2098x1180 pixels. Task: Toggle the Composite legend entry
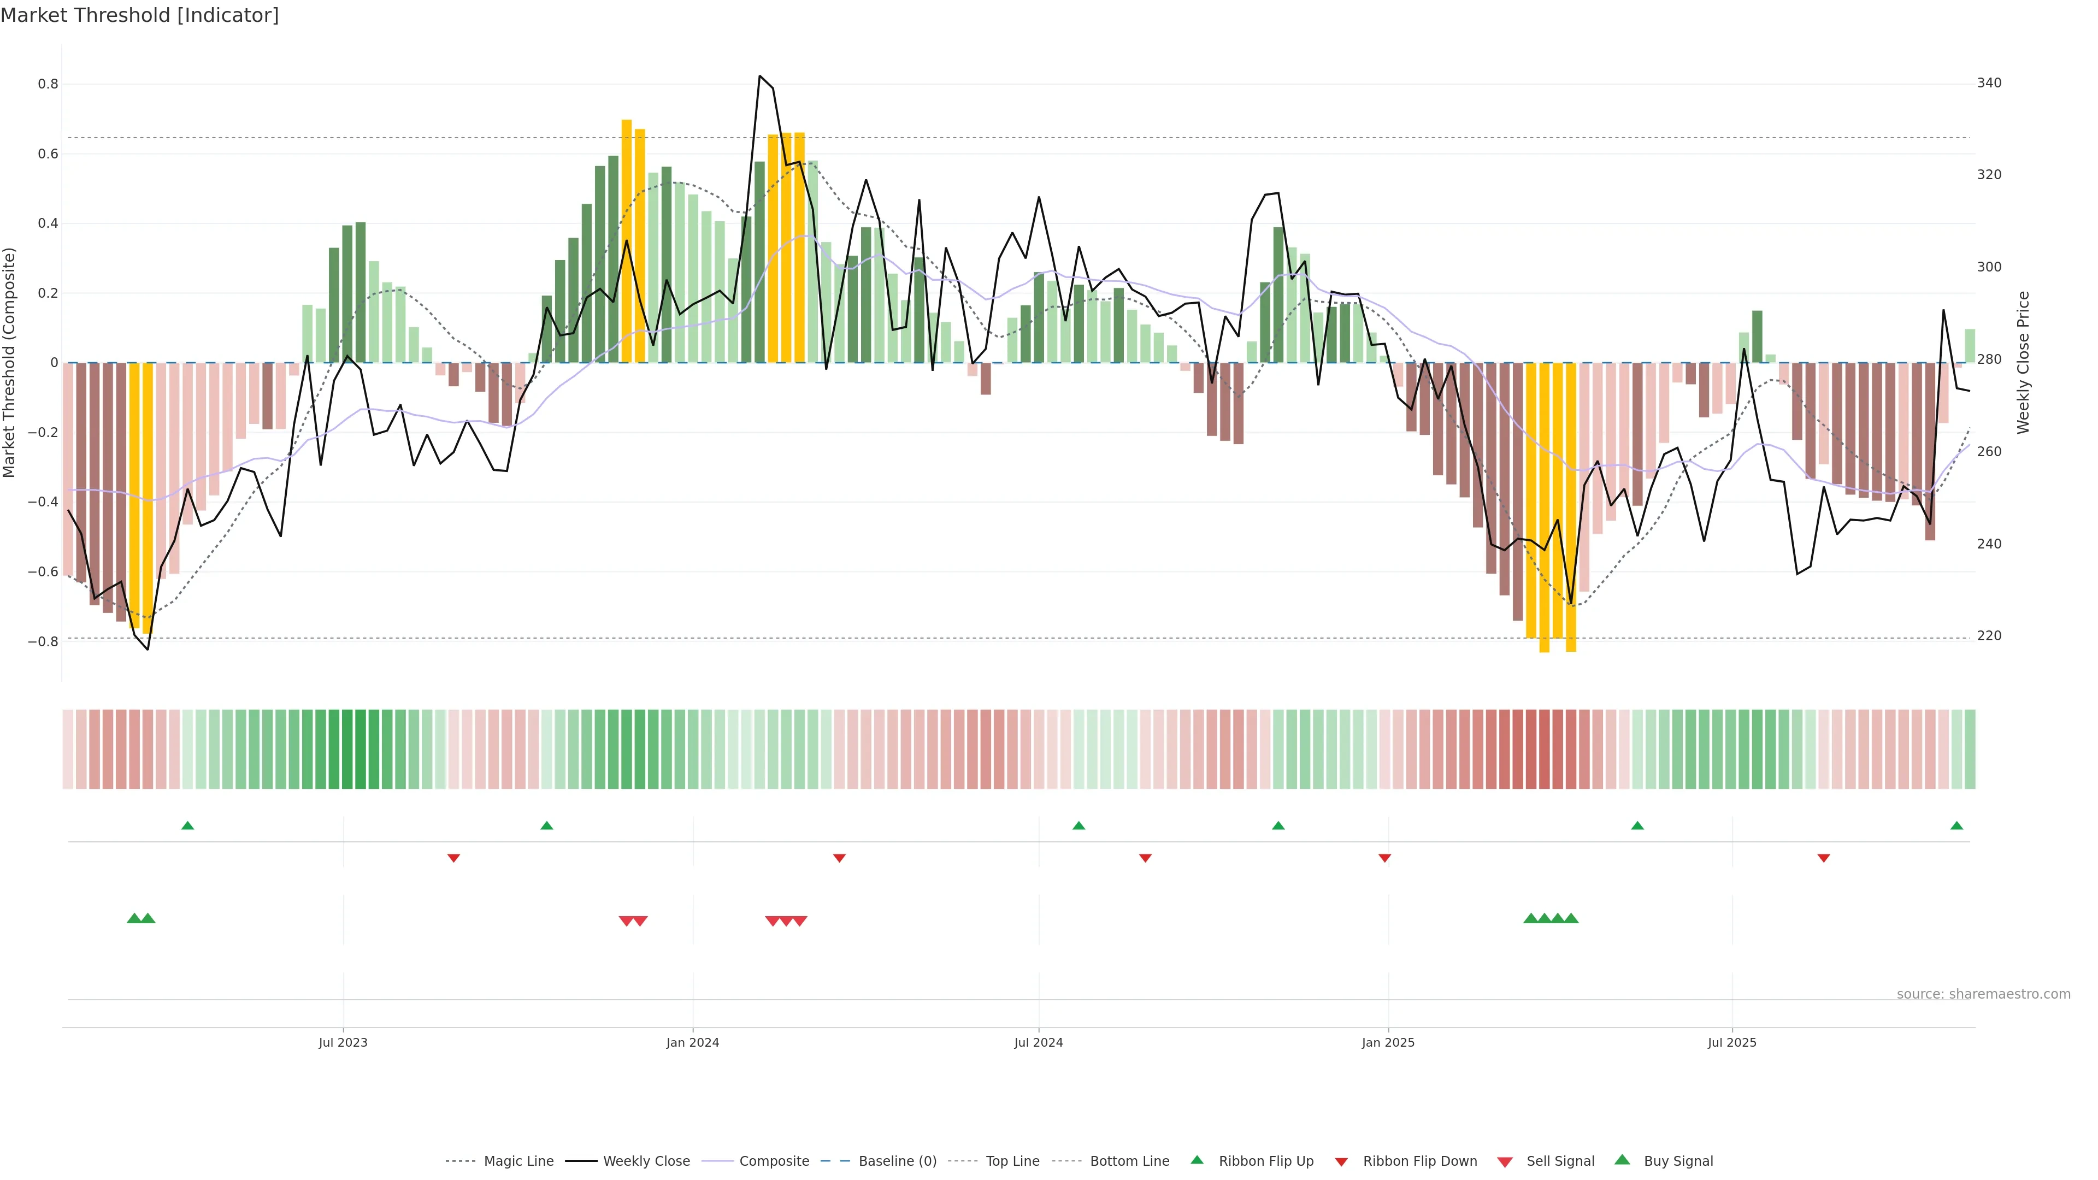[774, 1161]
